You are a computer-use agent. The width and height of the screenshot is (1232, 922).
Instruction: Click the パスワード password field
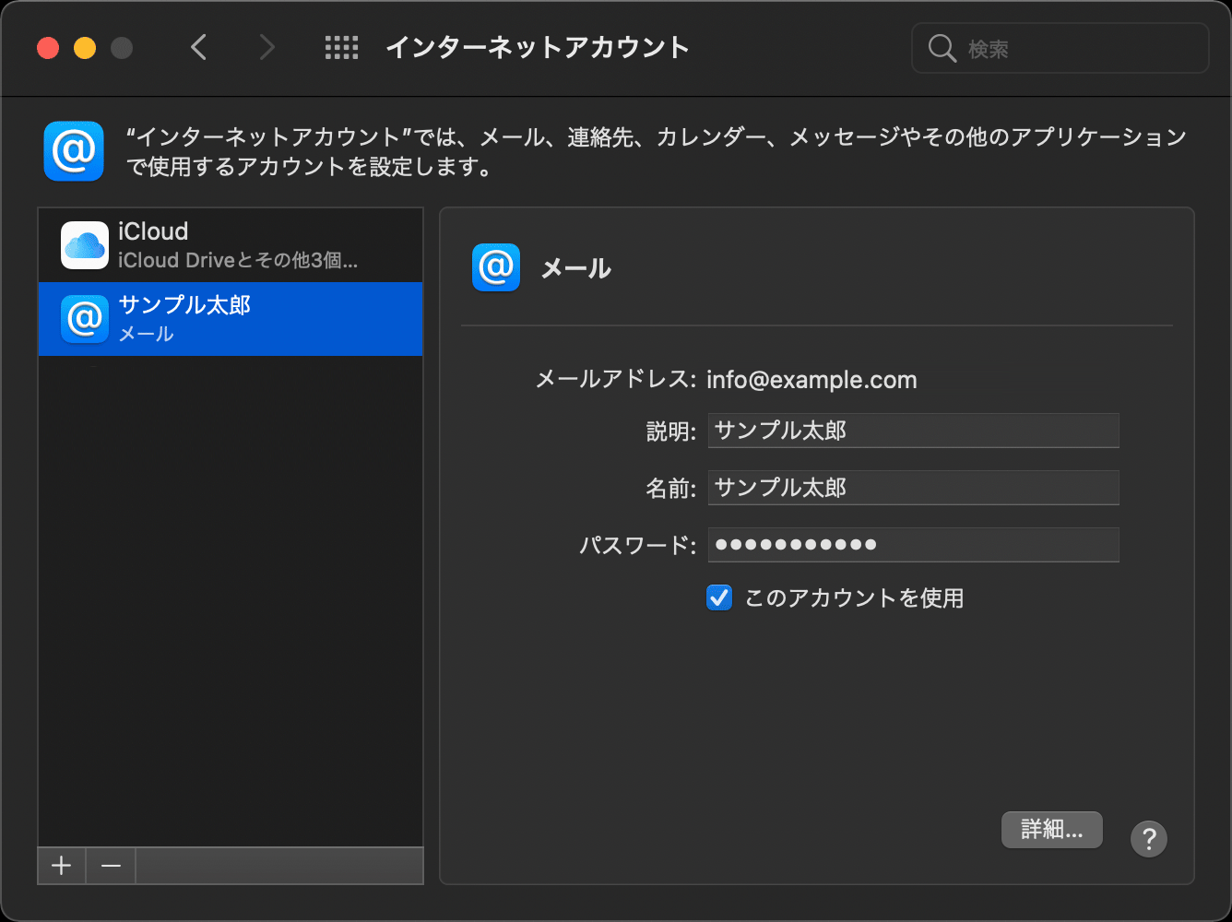(913, 545)
